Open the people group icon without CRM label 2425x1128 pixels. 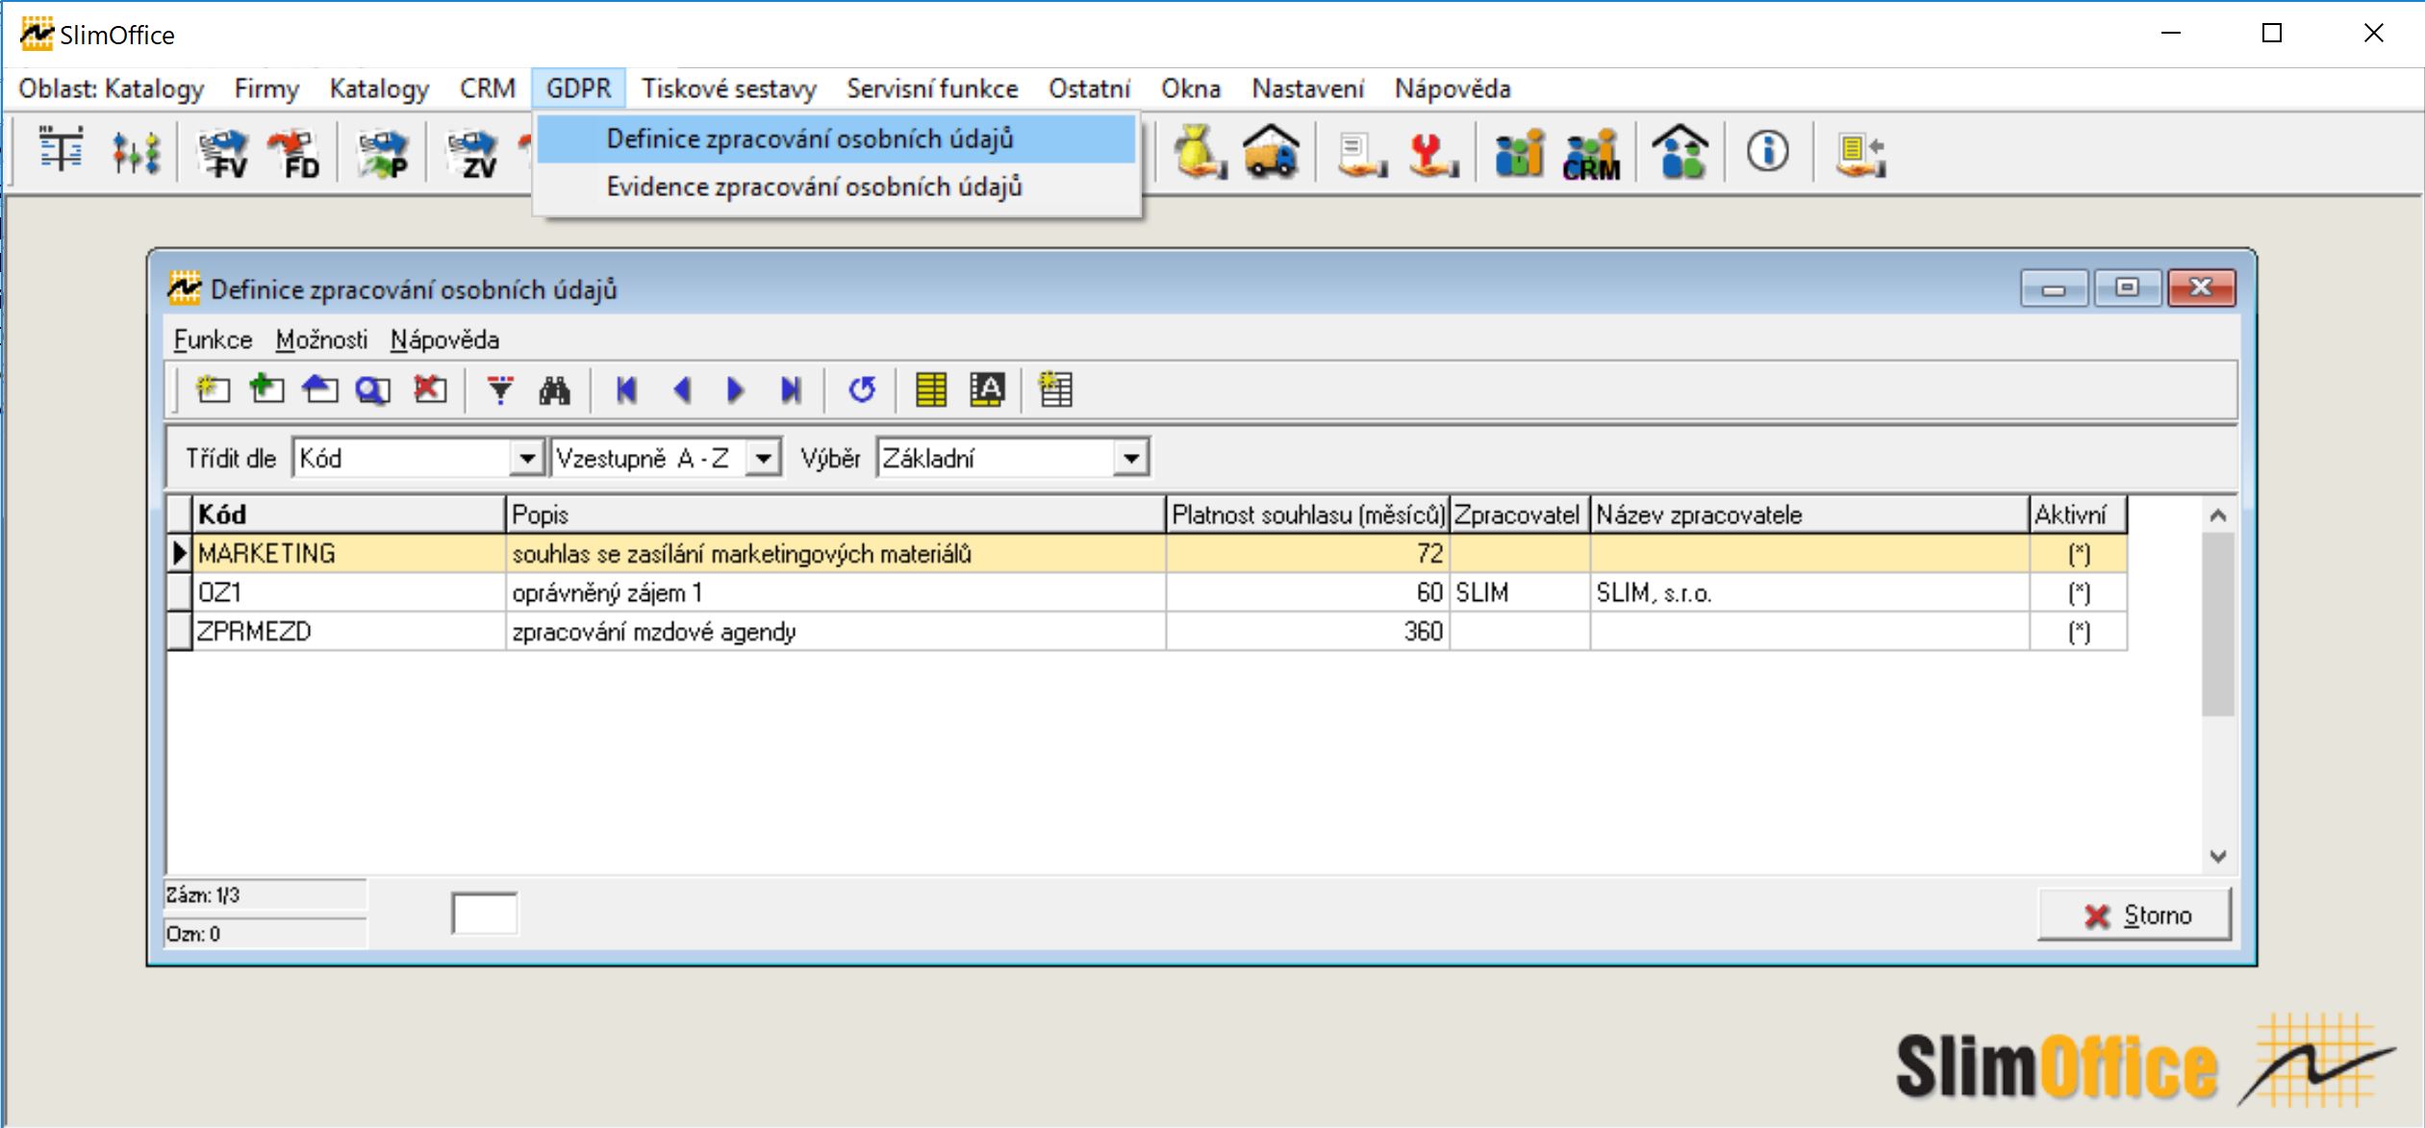[1520, 153]
